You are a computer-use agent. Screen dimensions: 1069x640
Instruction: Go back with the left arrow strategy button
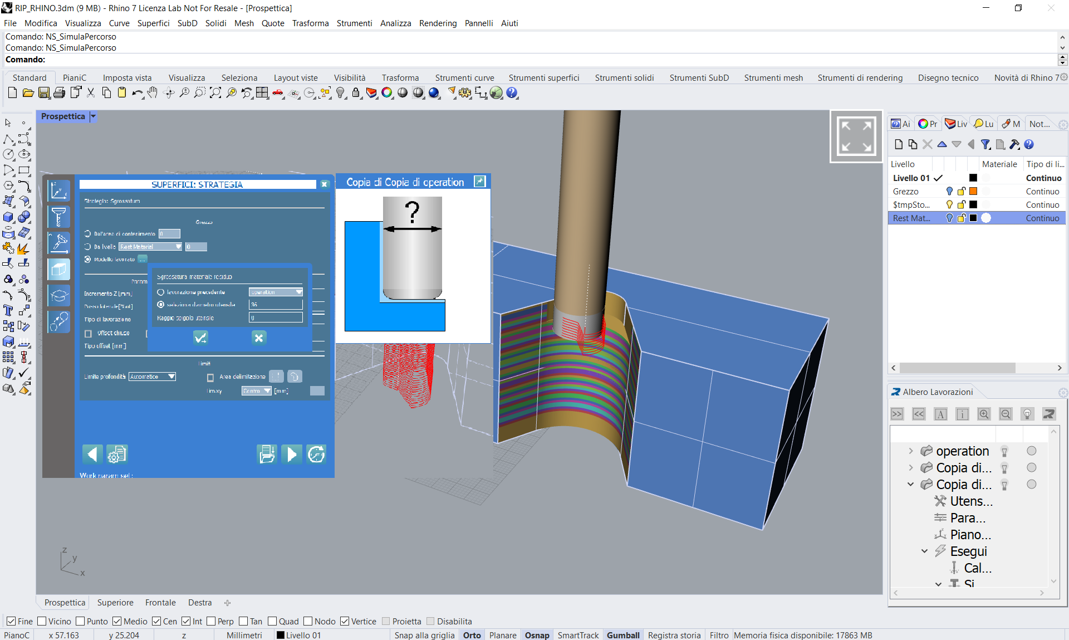click(92, 454)
